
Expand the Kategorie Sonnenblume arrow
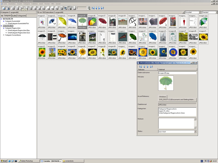tap(4, 35)
